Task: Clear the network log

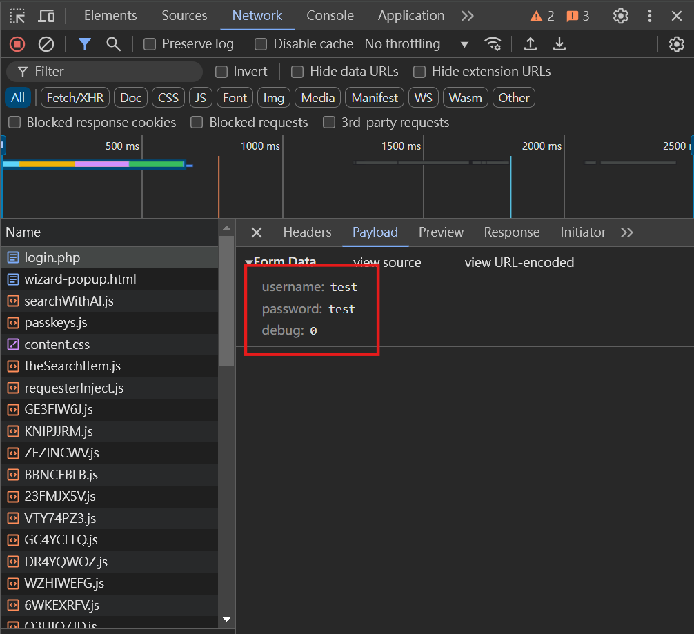Action: click(46, 43)
